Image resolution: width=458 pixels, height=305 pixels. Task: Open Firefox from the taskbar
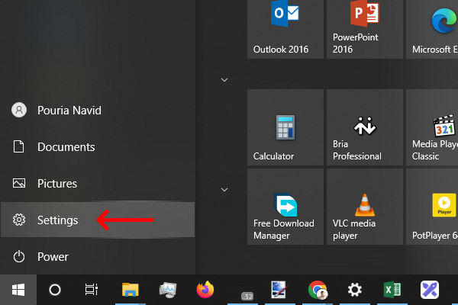pyautogui.click(x=205, y=290)
